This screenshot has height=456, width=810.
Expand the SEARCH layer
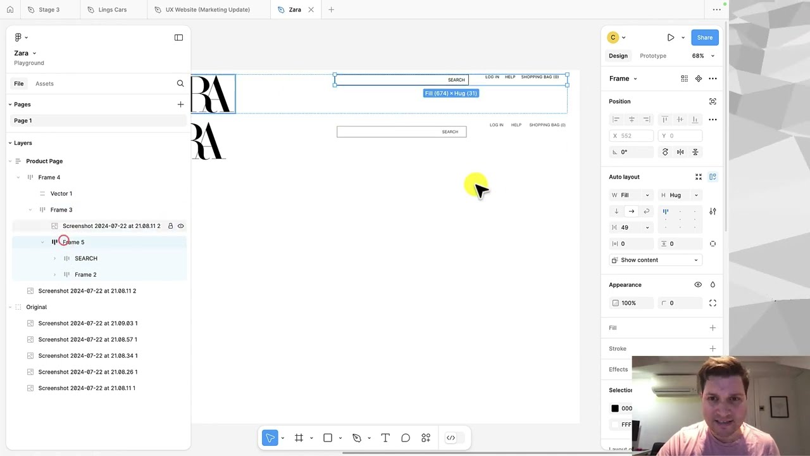coord(54,258)
